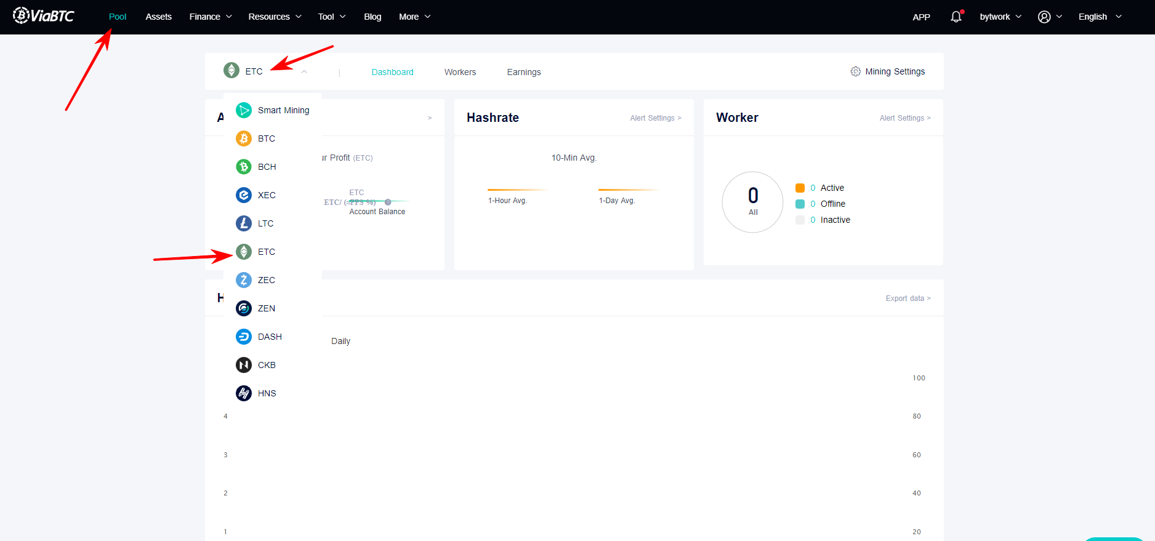Click the ViaBTC logo
This screenshot has width=1155, height=541.
pos(44,15)
